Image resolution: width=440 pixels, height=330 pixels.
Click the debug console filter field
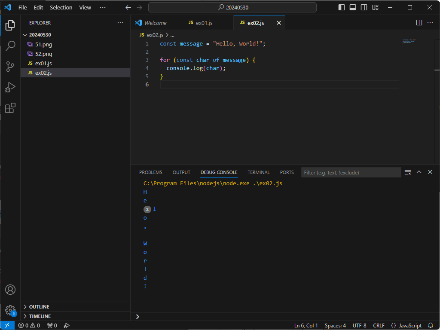pos(351,173)
